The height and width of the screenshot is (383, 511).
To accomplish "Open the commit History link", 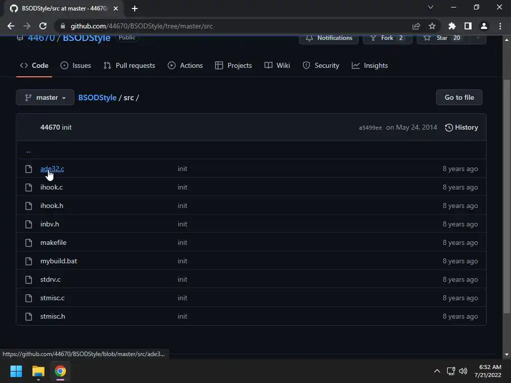I will pos(462,128).
